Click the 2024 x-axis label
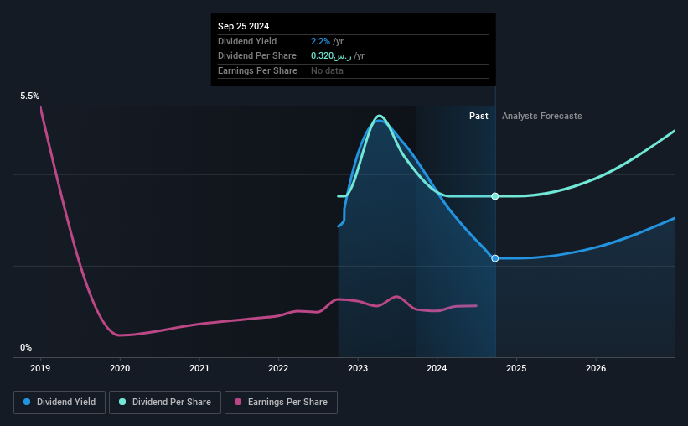This screenshot has height=426, width=688. point(437,368)
